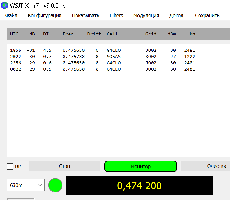Open the Модуляция menu
230x200 pixels.
point(146,15)
